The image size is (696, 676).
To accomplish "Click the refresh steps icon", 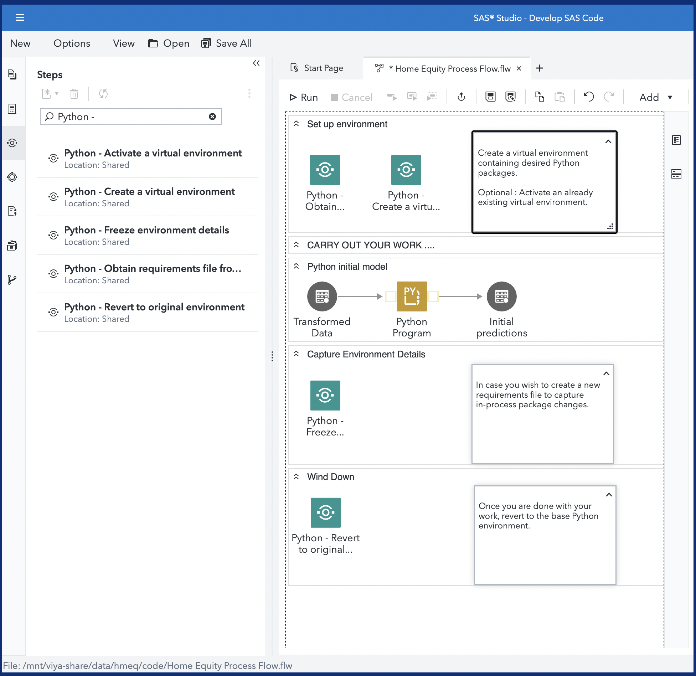I will [103, 94].
